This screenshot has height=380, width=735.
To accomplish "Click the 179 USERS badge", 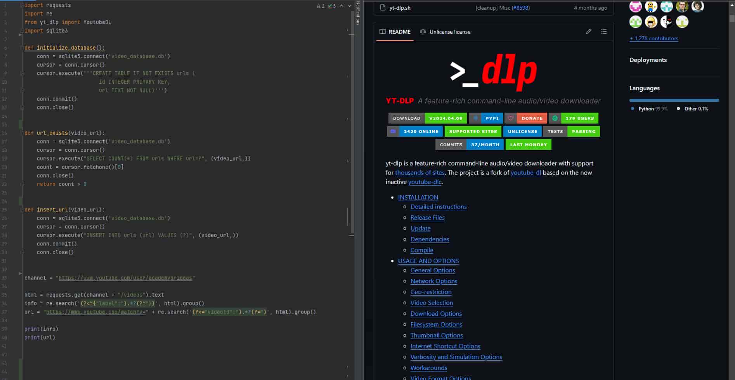I will [574, 118].
